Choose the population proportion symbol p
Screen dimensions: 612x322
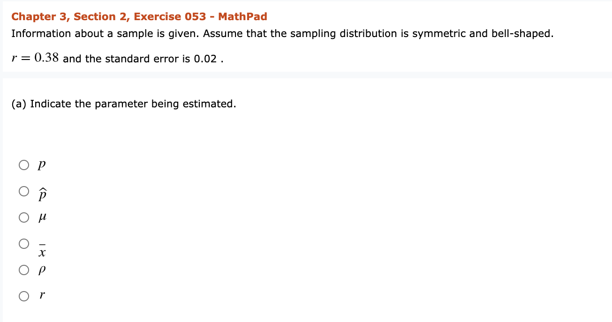click(24, 165)
